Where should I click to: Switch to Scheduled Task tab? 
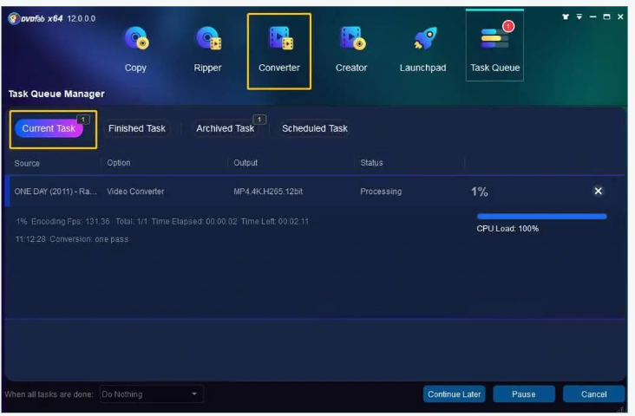point(315,128)
